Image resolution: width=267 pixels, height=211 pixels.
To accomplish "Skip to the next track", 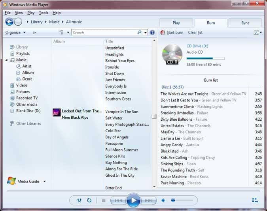I will pos(148,200).
